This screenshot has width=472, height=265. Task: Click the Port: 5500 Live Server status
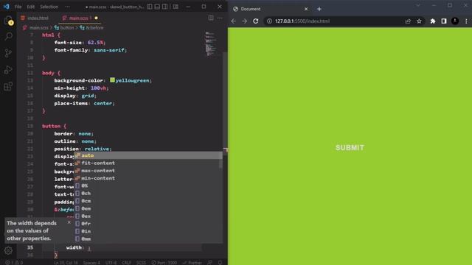tap(164, 262)
